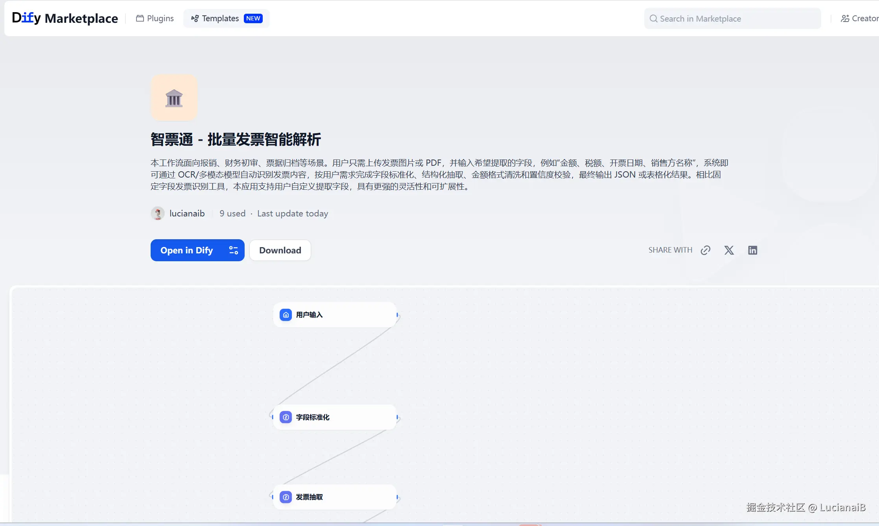Click the home icon on 用户输入 node
The image size is (879, 526).
[x=286, y=315]
